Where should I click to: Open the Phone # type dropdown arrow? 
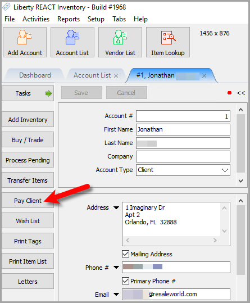(116, 268)
